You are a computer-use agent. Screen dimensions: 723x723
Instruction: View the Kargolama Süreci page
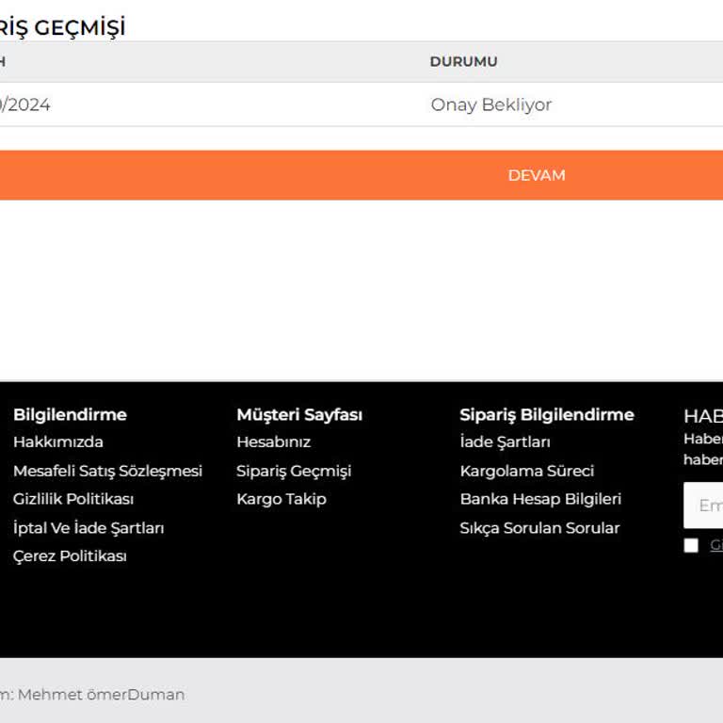pos(526,471)
